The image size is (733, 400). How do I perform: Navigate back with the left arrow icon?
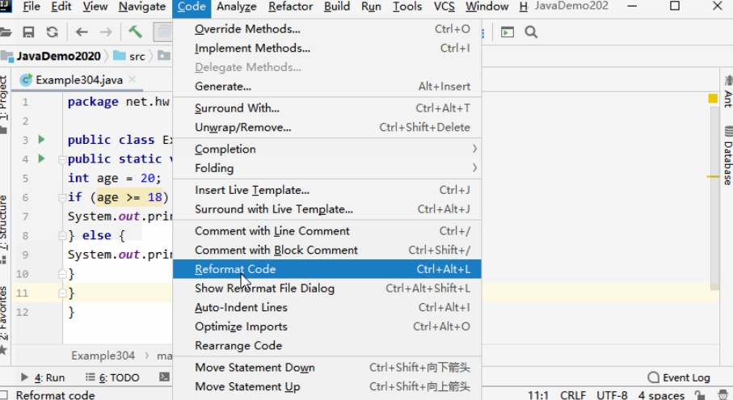(x=82, y=32)
